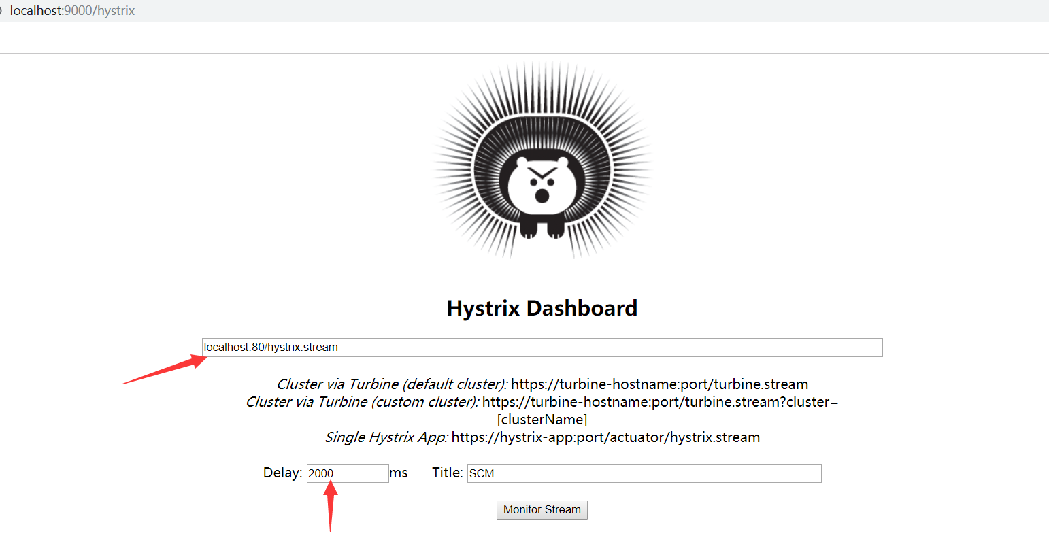Viewport: 1049px width, 559px height.
Task: Click the turbine.stream?cluster= custom cluster URL text
Action: [661, 402]
